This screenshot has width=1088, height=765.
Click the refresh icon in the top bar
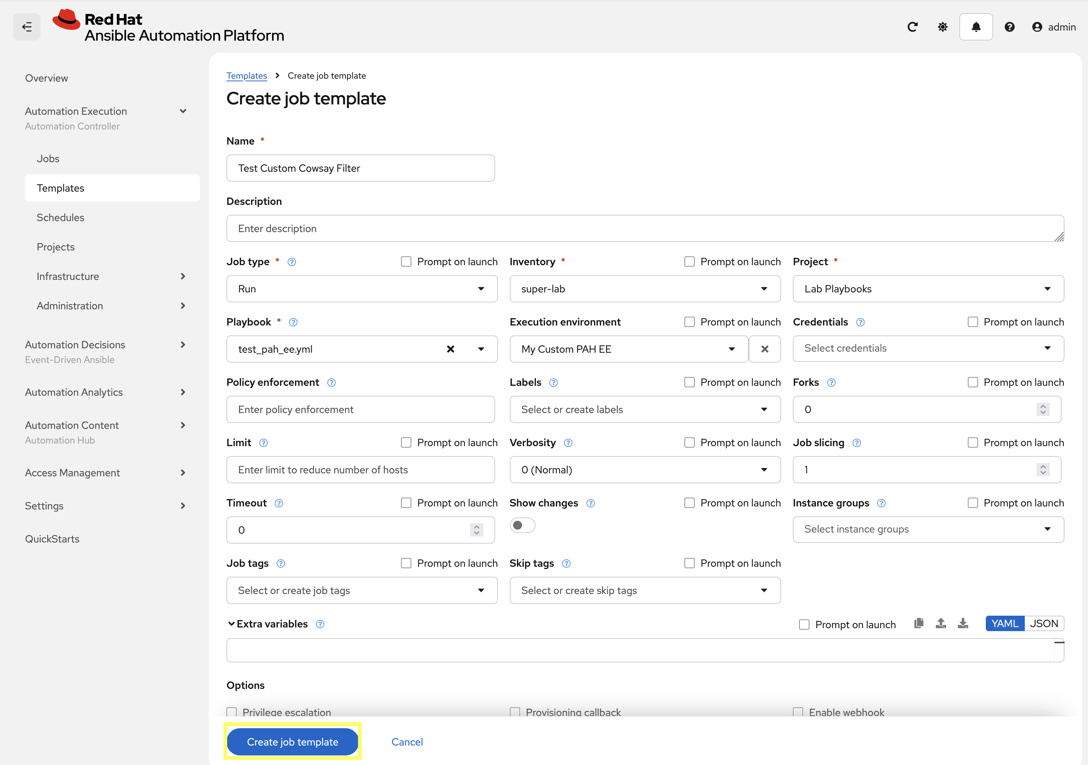click(913, 26)
